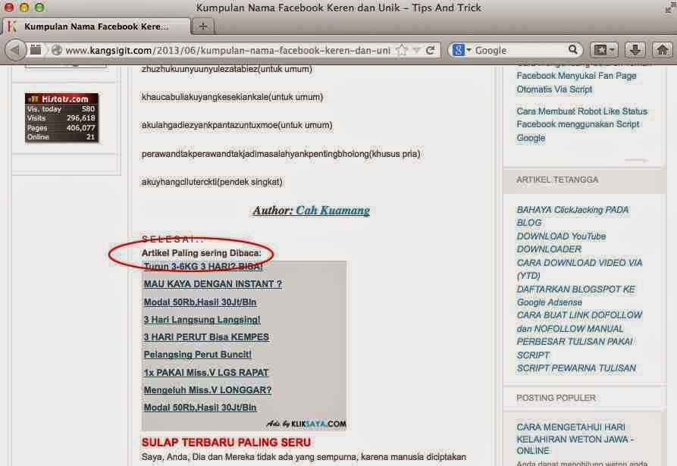Open the URL history dropdown arrow
The image size is (677, 466).
pyautogui.click(x=417, y=51)
